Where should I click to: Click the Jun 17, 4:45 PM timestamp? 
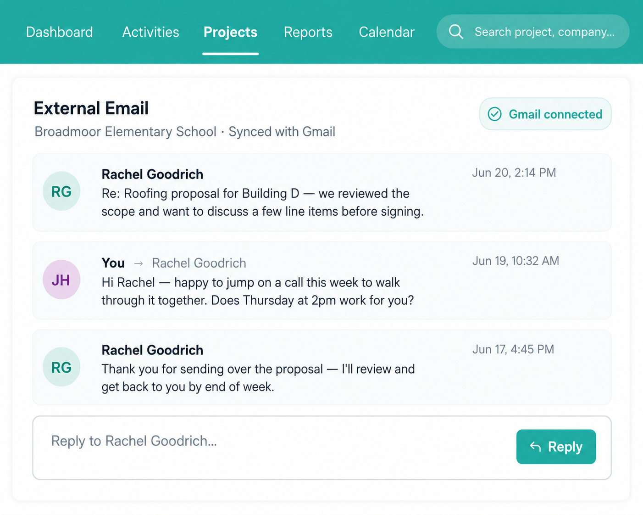click(x=513, y=349)
